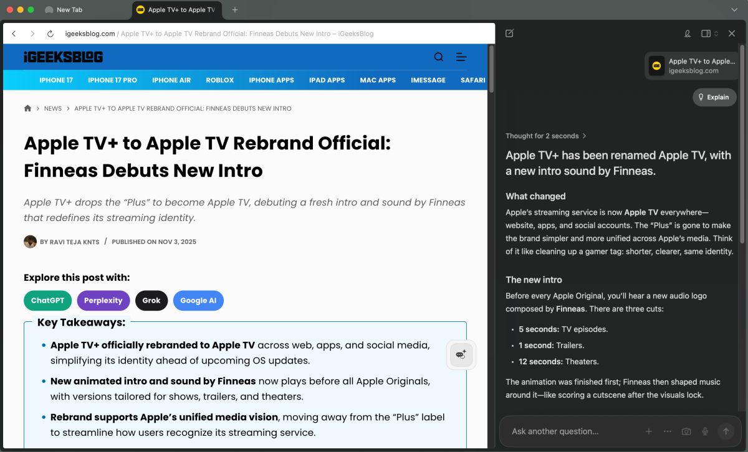Explore this post with Perplexity
Viewport: 748px width, 452px height.
[x=103, y=301]
